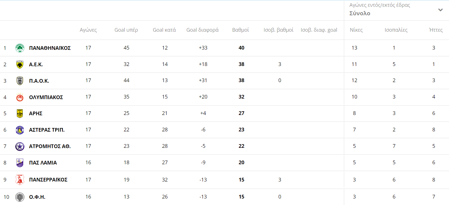Click the P.A.O.K. club crest

pyautogui.click(x=20, y=81)
